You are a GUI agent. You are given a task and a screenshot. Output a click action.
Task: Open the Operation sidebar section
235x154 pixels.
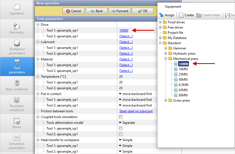17,10
